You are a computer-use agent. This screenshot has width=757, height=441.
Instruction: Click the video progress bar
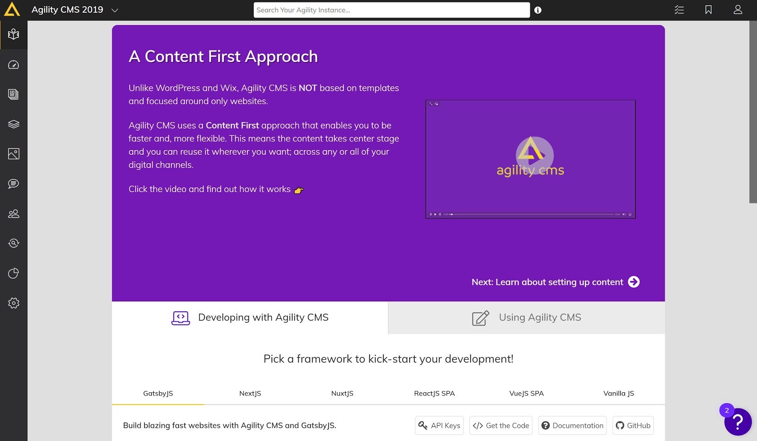[x=532, y=214]
